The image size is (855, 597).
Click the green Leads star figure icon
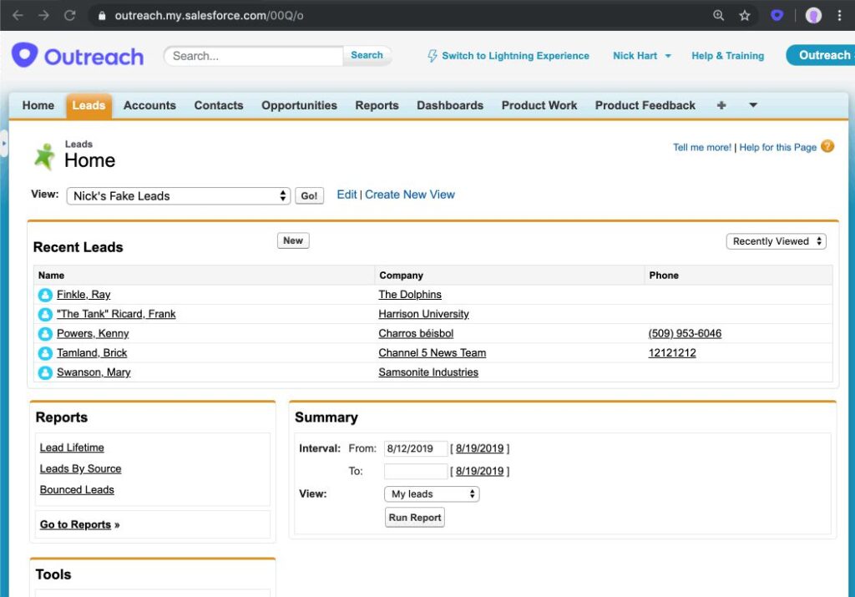[45, 156]
